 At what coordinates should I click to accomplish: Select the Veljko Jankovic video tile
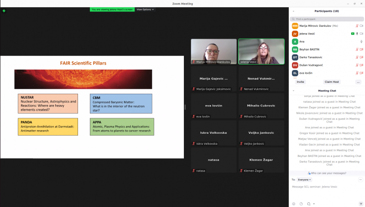[261, 133]
